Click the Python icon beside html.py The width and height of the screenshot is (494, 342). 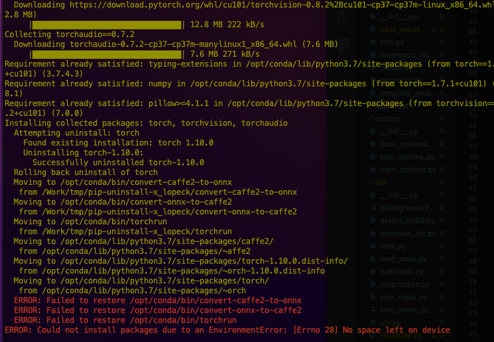(372, 246)
